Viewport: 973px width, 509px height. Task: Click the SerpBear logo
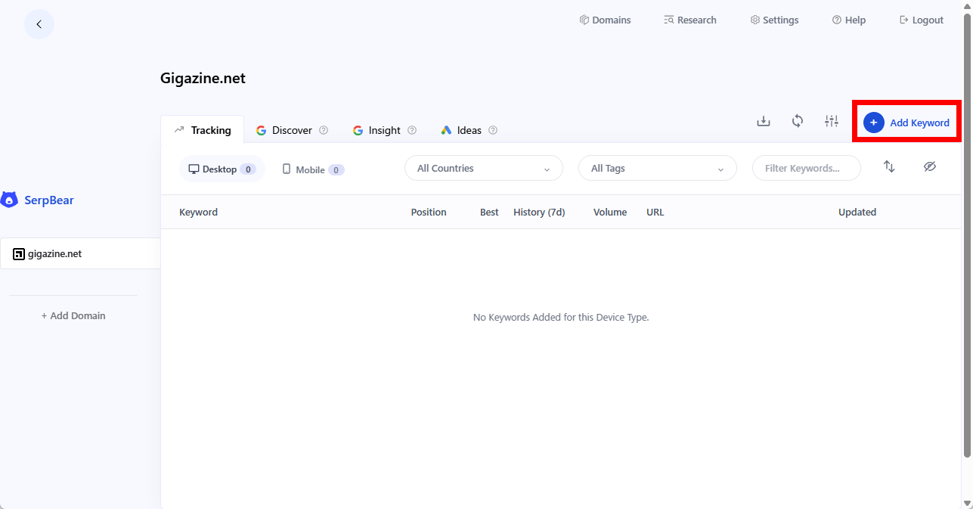pyautogui.click(x=38, y=200)
